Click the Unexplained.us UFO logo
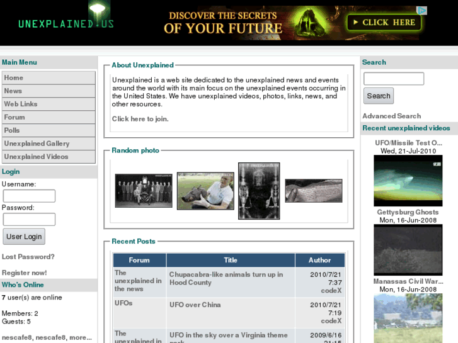The image size is (458, 343). pos(66,16)
